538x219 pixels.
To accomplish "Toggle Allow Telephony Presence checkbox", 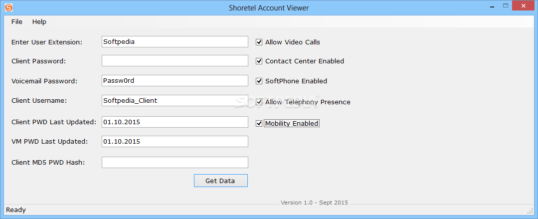I will 259,102.
